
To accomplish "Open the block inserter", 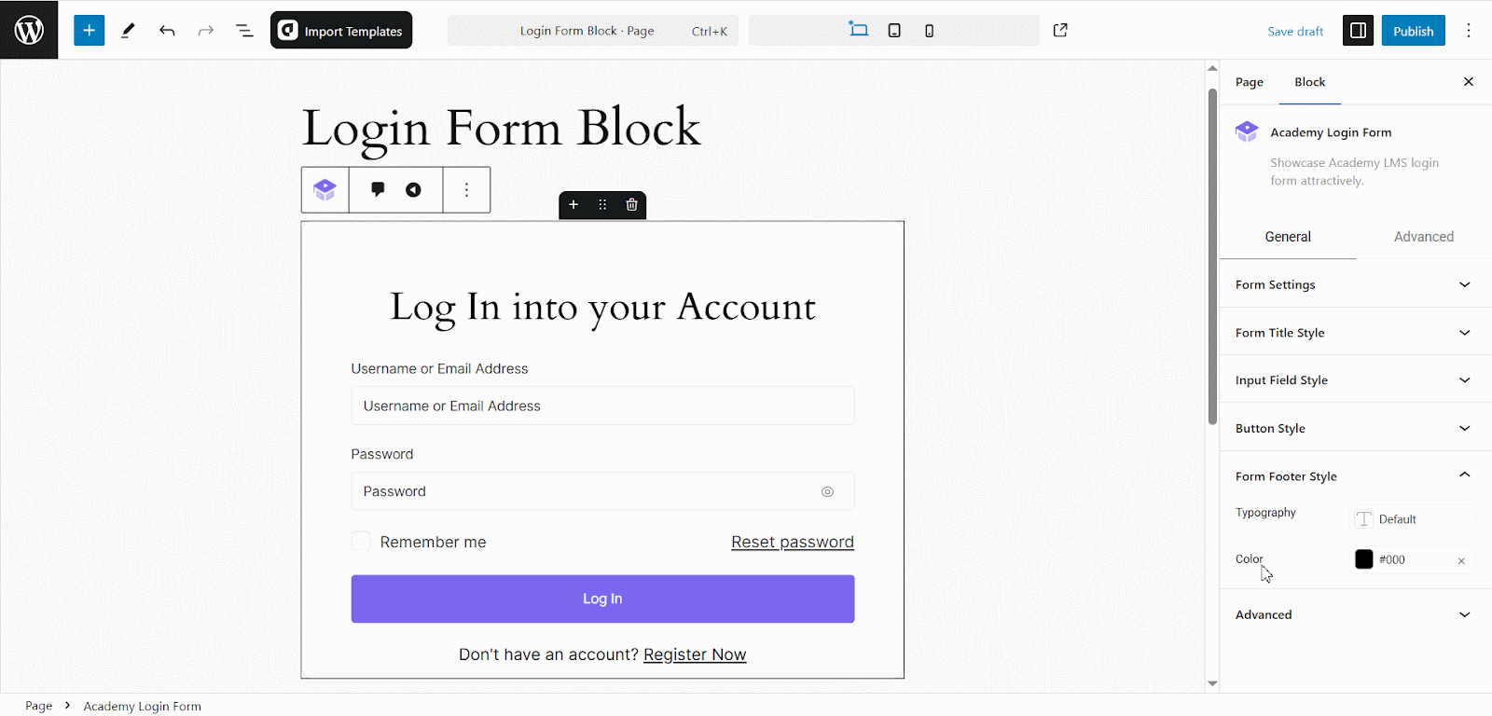I will [x=89, y=30].
